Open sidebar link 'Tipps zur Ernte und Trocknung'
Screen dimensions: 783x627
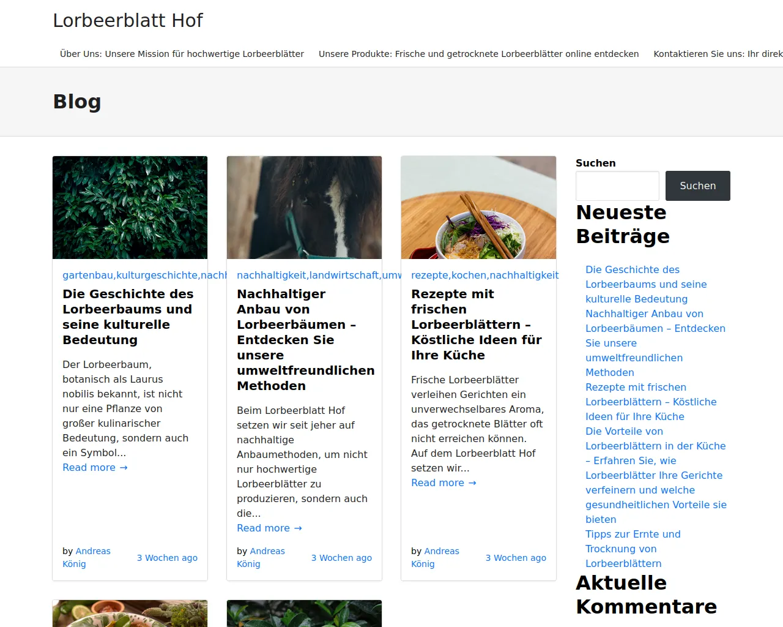point(633,549)
